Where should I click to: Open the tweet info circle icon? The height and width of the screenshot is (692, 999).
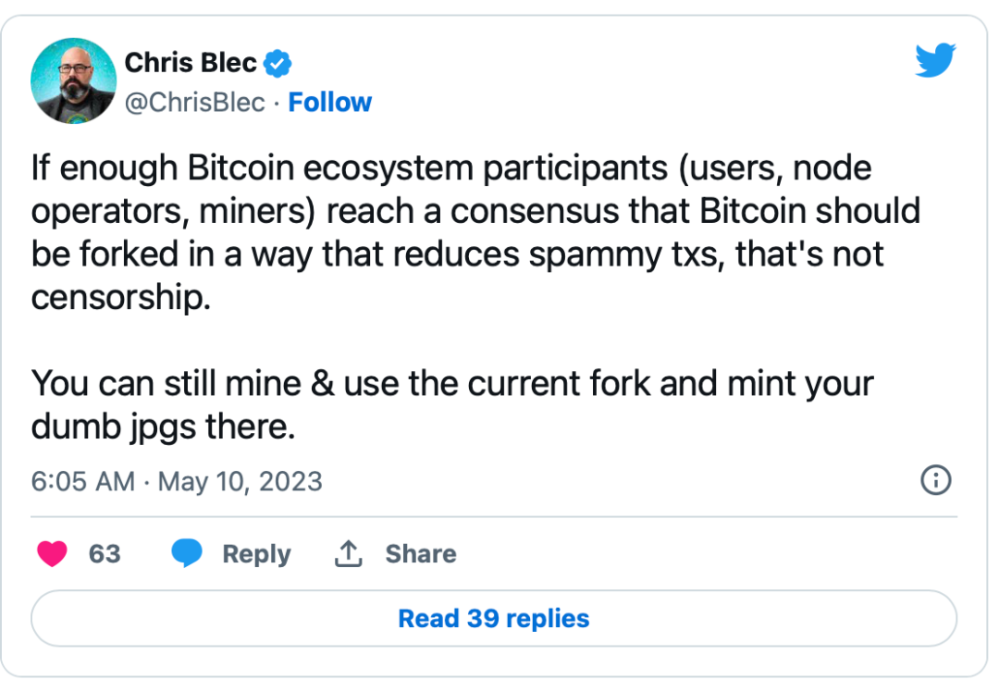(x=936, y=480)
